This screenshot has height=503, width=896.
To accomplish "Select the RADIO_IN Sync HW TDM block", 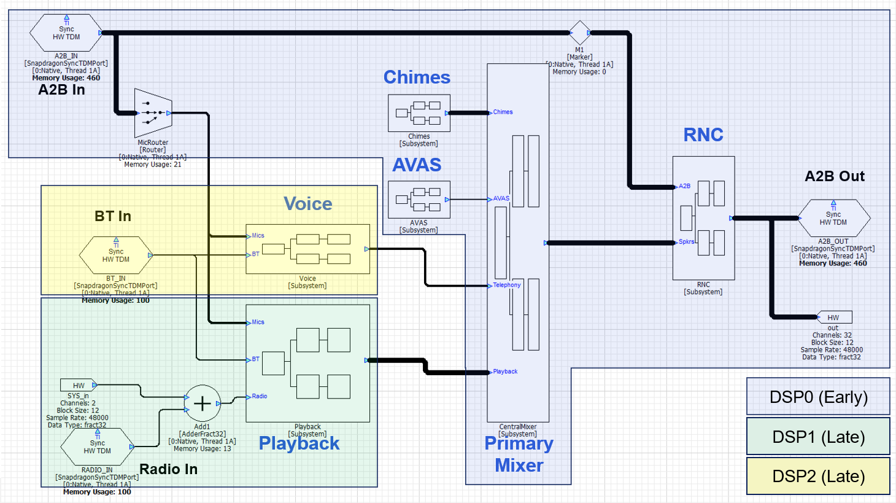I will coord(98,446).
